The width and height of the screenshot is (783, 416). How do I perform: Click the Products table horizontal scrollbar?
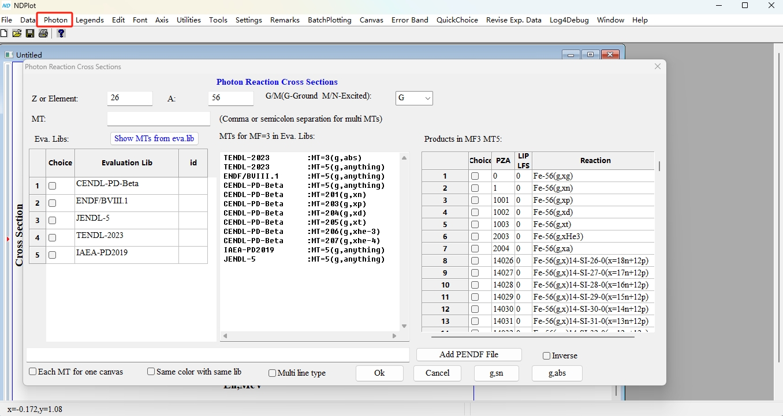point(532,336)
